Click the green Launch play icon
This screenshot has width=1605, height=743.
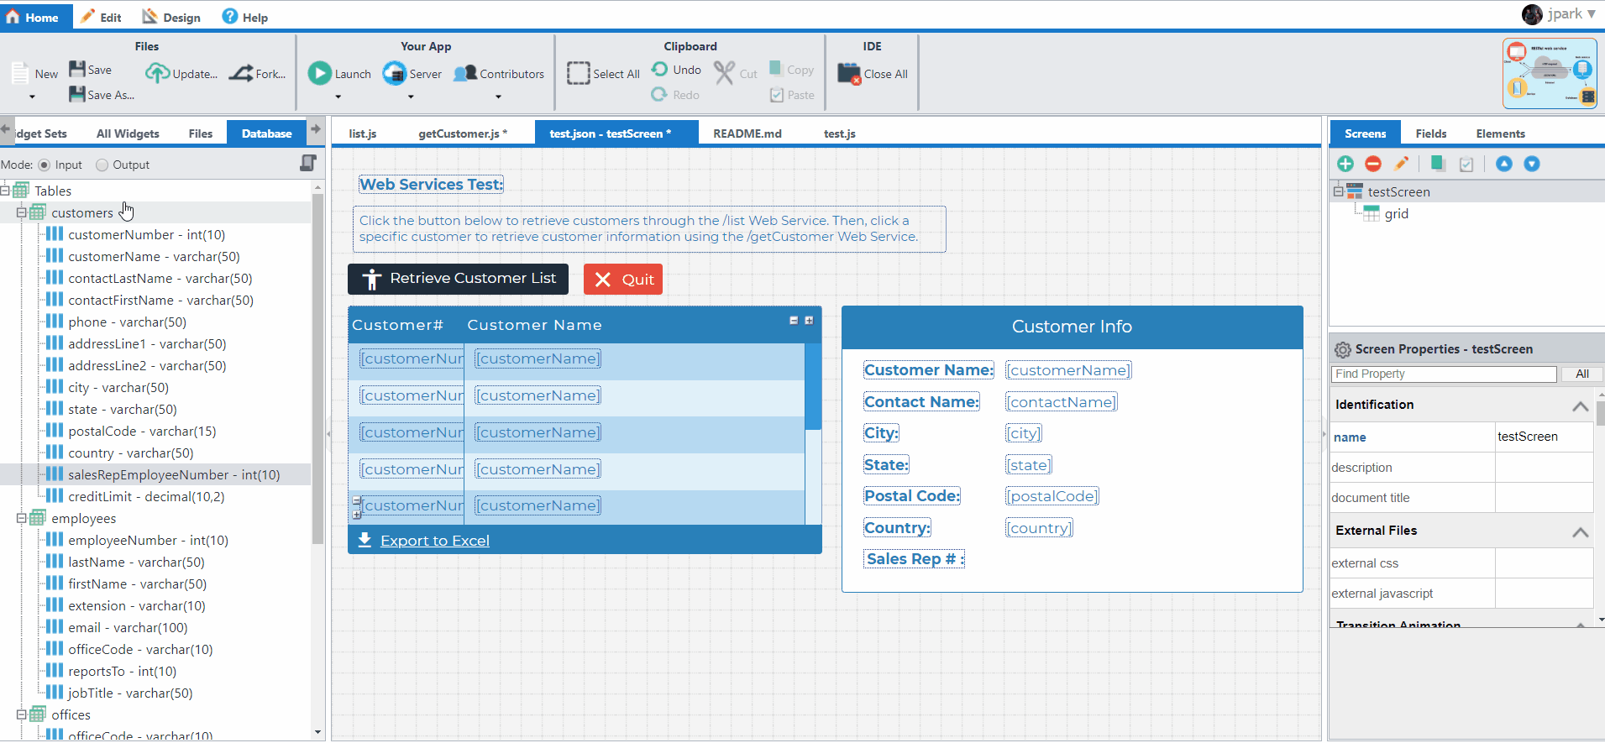click(x=319, y=73)
